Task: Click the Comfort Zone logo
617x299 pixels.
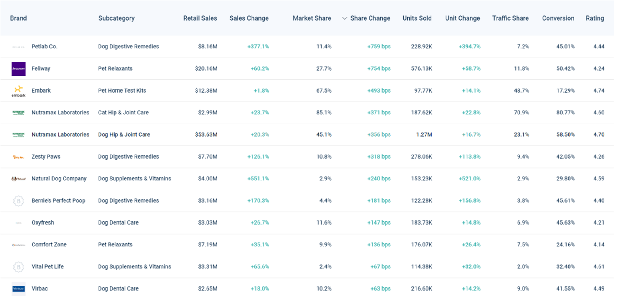Action: click(x=18, y=245)
